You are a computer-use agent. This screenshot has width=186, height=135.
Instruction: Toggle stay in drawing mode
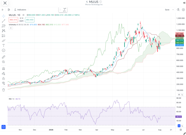click(x=4, y=74)
